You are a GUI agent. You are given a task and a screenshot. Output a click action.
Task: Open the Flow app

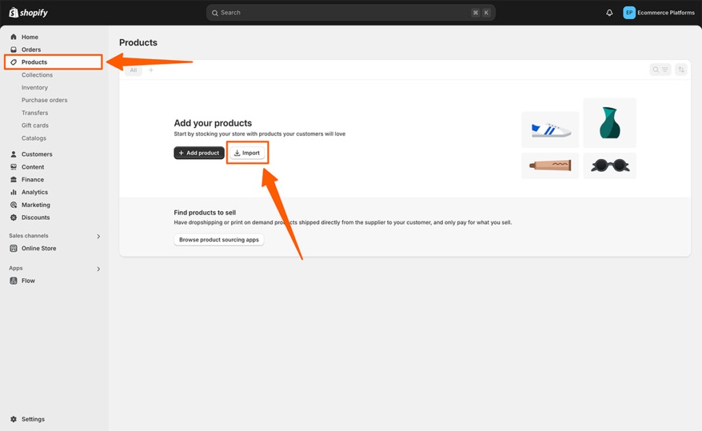coord(14,280)
